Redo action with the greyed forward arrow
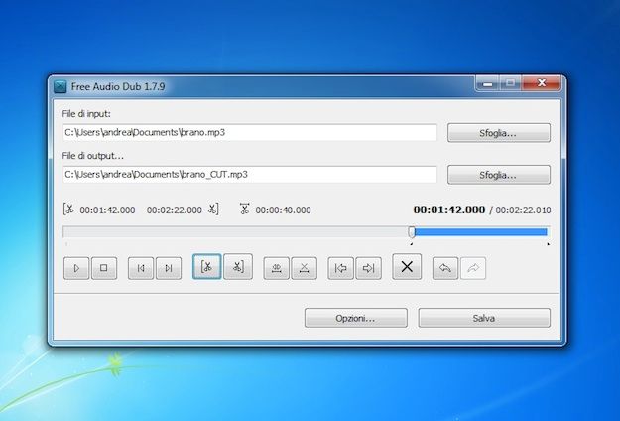This screenshot has height=421, width=620. [x=473, y=268]
